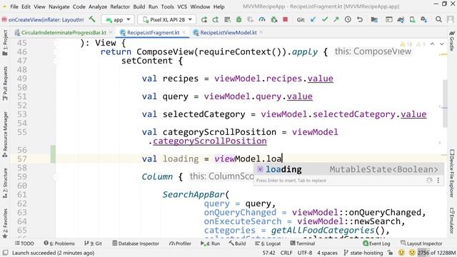Image resolution: width=457 pixels, height=257 pixels.
Task: Open '4 spaces' indent settings
Action: (327, 253)
